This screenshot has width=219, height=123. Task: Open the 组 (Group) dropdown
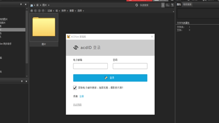[x=58, y=11]
